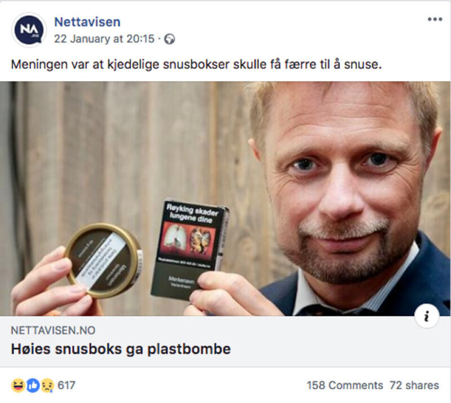This screenshot has width=451, height=403.
Task: Click the NETTAVISEN.NO source domain label
Action: coord(53,331)
